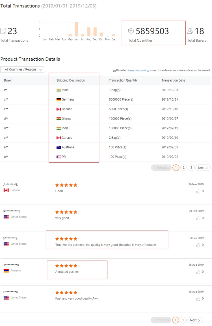This screenshot has height=326, width=212.
Task: Click the Transaction Date column header
Action: [173, 80]
